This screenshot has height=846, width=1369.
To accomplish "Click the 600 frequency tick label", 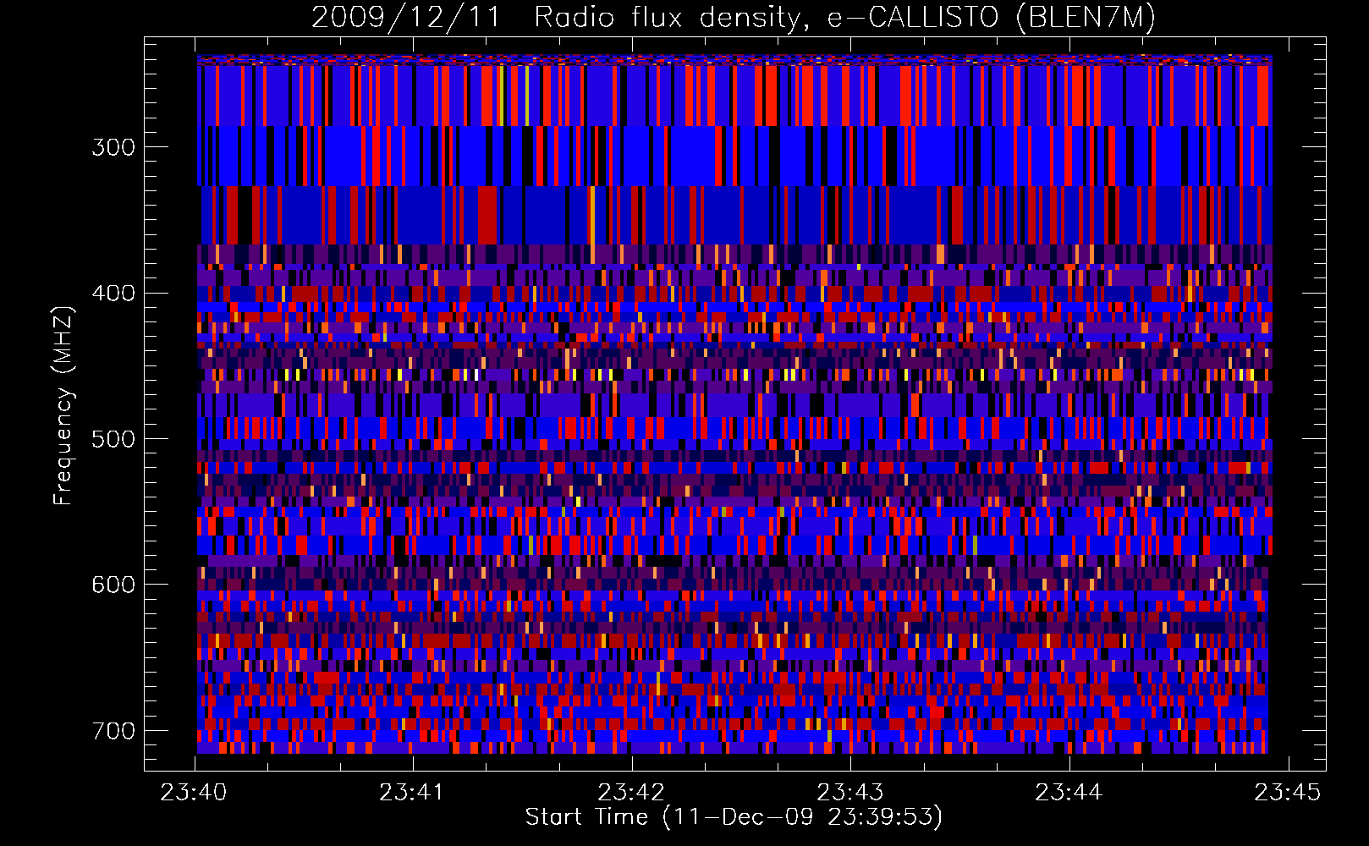I will [x=113, y=585].
